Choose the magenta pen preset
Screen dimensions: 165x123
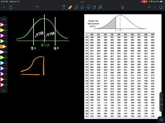point(3,36)
